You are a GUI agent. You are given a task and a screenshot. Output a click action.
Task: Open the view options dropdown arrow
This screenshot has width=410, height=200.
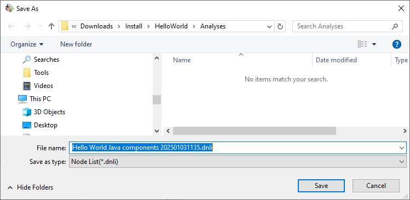(374, 44)
